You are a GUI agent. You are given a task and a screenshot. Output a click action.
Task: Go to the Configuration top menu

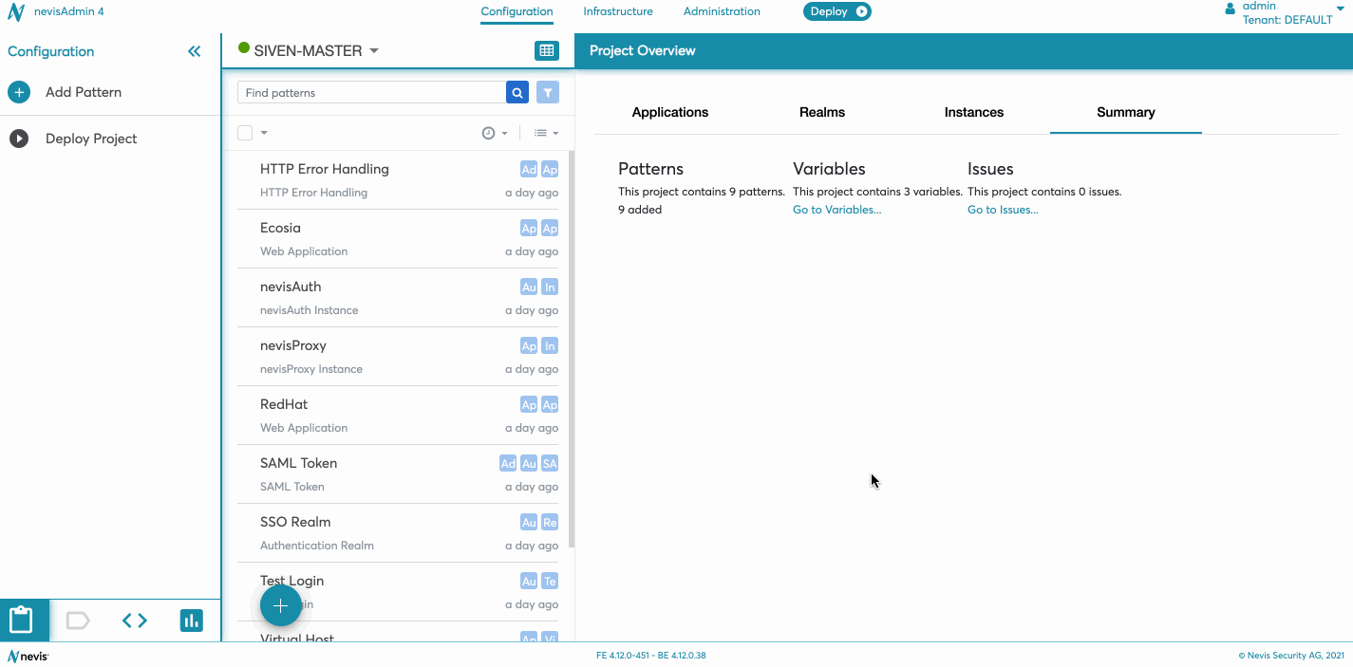click(x=517, y=11)
